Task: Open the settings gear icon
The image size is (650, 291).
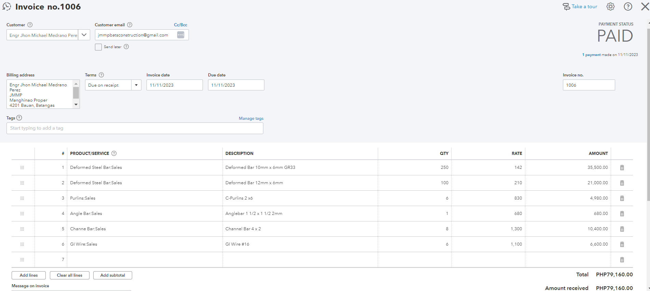Action: click(x=610, y=6)
